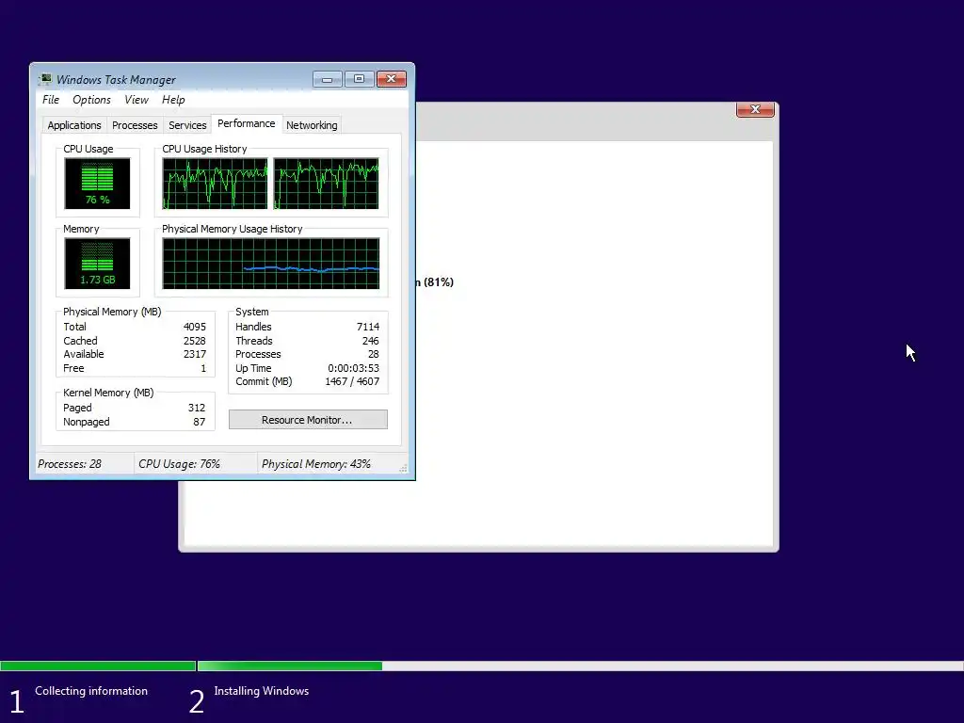The height and width of the screenshot is (723, 964).
Task: Click the Paged kernel memory value 312
Action: tap(197, 408)
